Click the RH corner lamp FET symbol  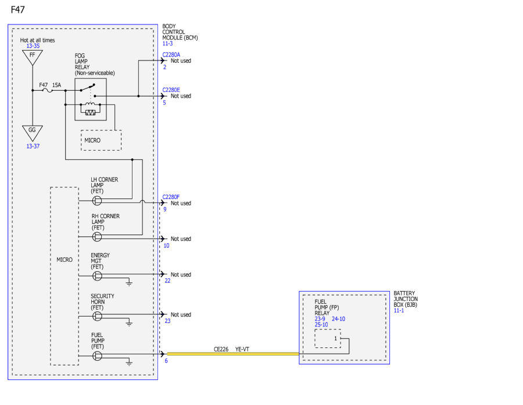pyautogui.click(x=97, y=237)
